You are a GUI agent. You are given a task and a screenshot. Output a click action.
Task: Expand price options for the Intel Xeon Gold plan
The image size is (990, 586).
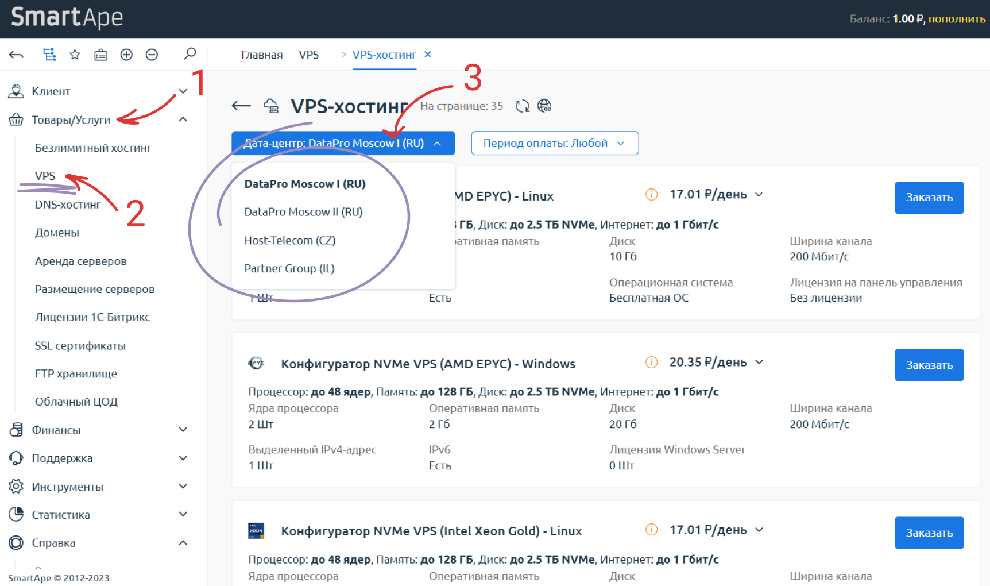point(759,530)
